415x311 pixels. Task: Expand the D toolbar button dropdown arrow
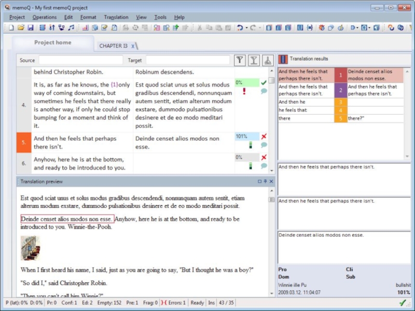click(357, 27)
